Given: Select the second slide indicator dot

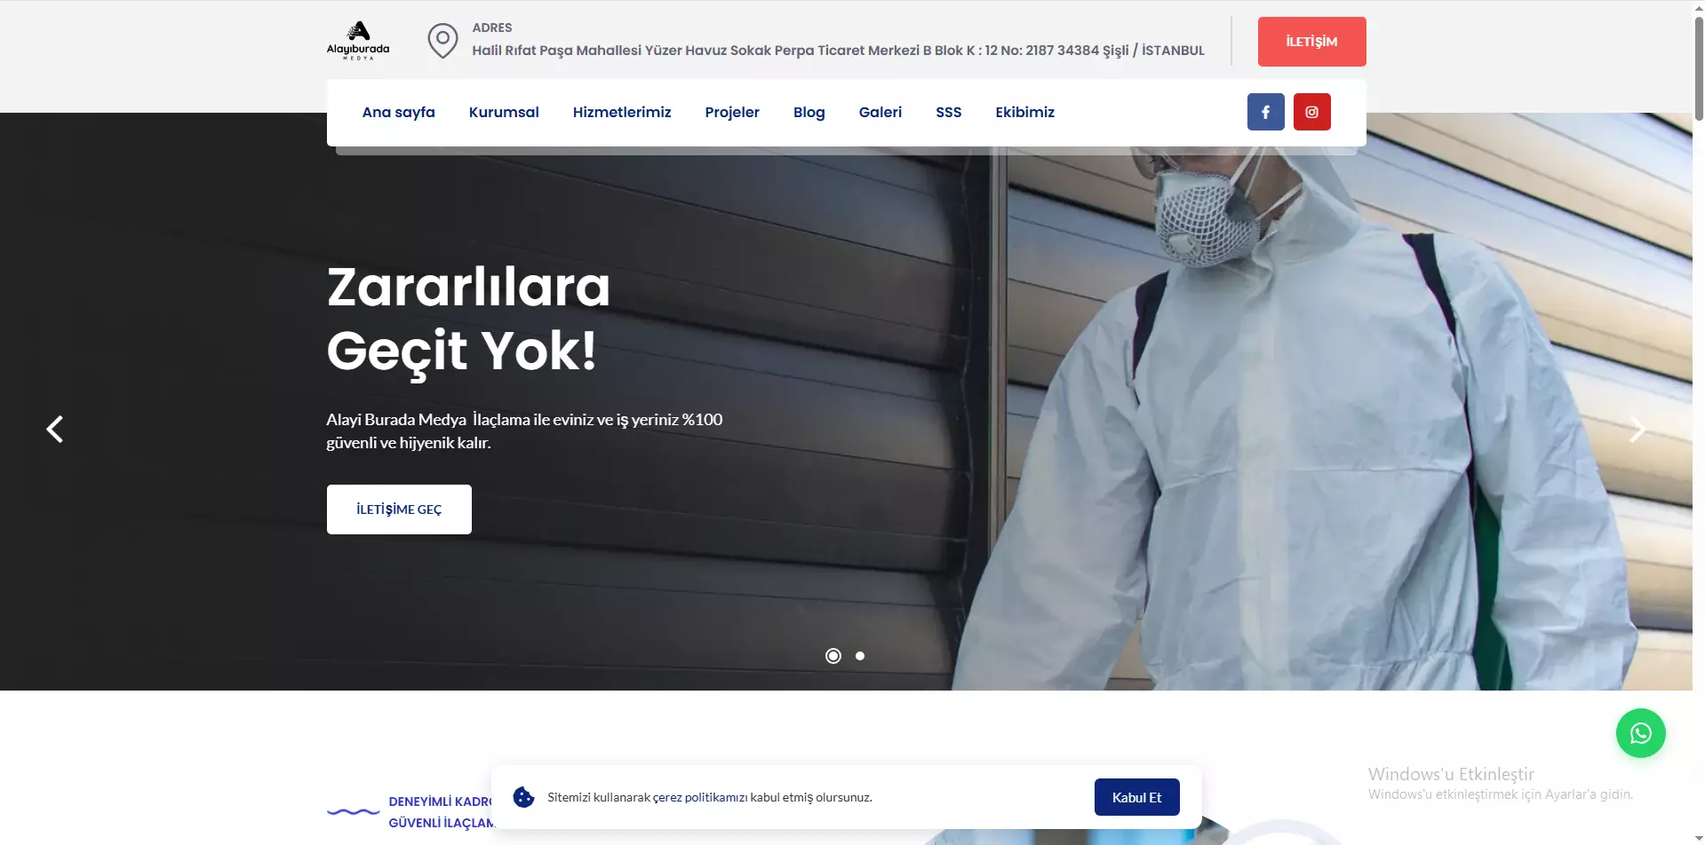Looking at the screenshot, I should [859, 655].
